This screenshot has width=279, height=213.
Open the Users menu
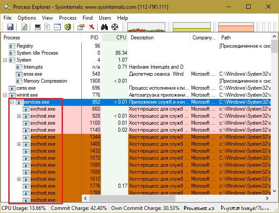[105, 18]
